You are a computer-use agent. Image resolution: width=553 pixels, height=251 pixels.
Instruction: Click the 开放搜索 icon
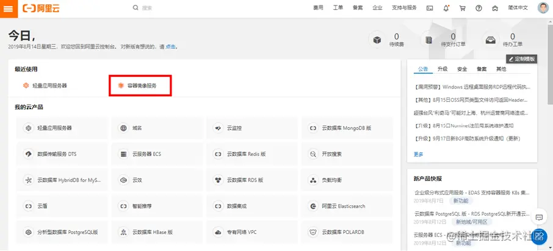click(x=313, y=154)
